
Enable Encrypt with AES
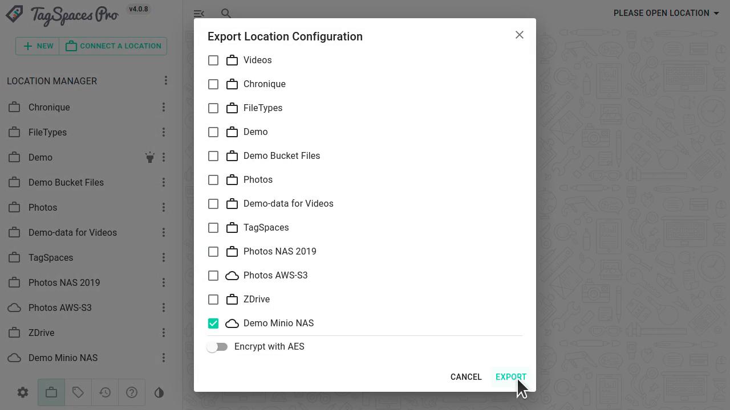pyautogui.click(x=217, y=347)
